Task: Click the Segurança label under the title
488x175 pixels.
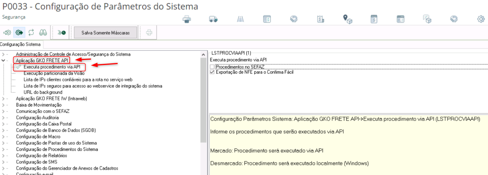Action: tap(14, 17)
